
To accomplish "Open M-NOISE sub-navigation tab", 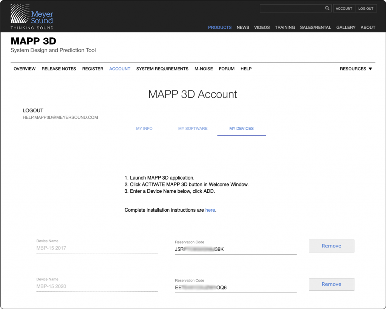I will (x=204, y=69).
